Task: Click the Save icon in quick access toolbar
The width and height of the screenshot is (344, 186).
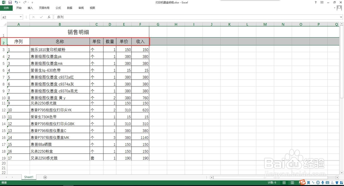Action: tap(10, 2)
